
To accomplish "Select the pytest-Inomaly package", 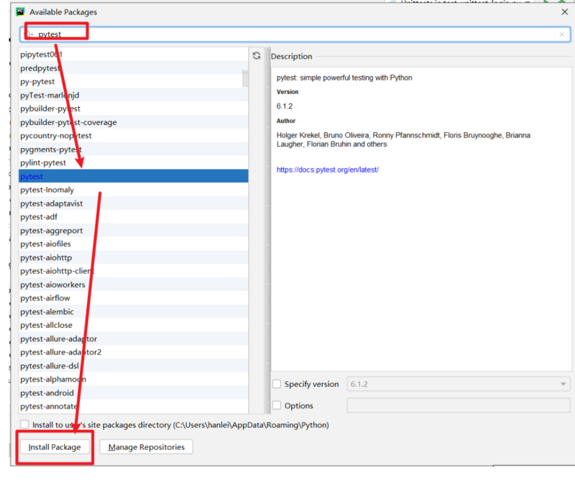I will [134, 190].
